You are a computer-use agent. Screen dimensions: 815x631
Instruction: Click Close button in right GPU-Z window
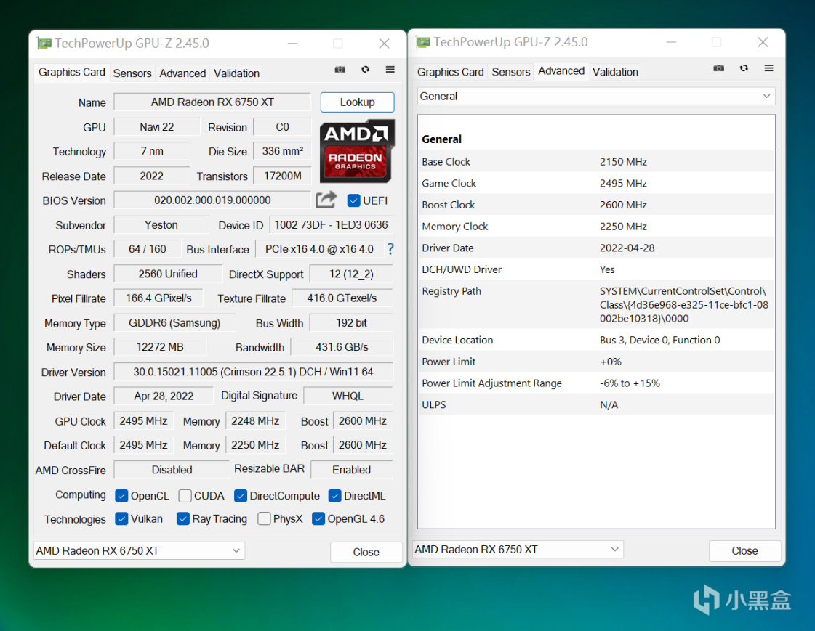pos(744,551)
